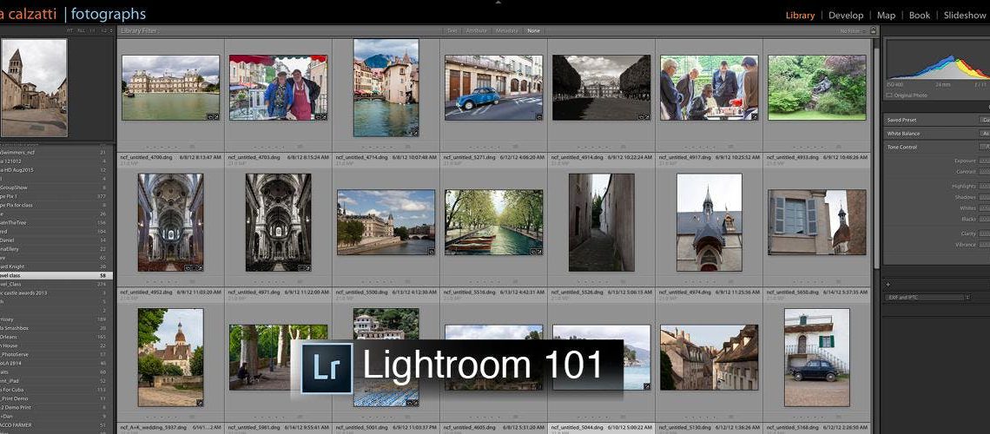Go to the Book module
The image size is (990, 434).
pos(920,15)
